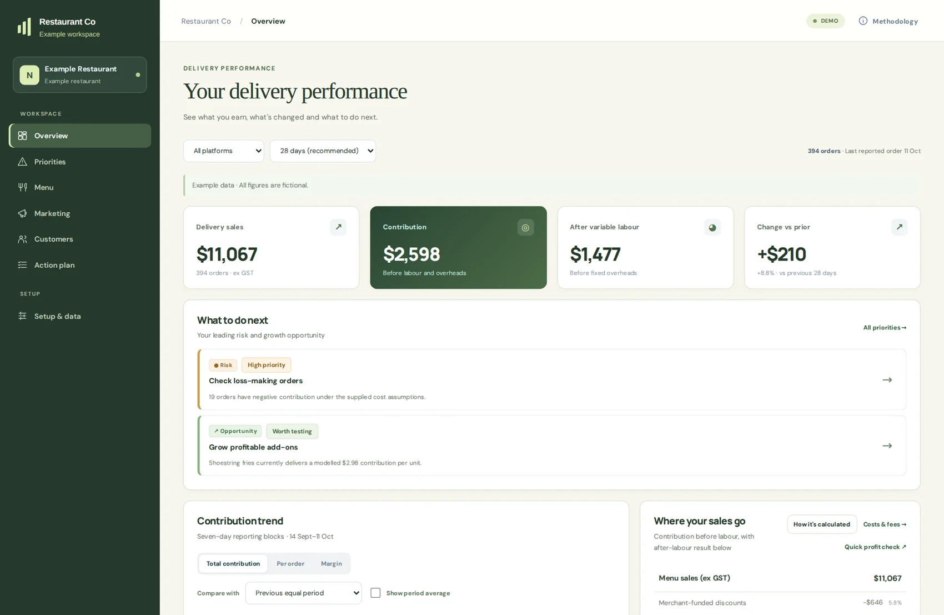This screenshot has width=944, height=615.
Task: Click the target icon on Contribution card
Action: pyautogui.click(x=525, y=227)
